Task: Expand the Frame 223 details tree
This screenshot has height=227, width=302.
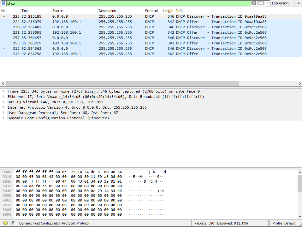Action: [x=3, y=91]
